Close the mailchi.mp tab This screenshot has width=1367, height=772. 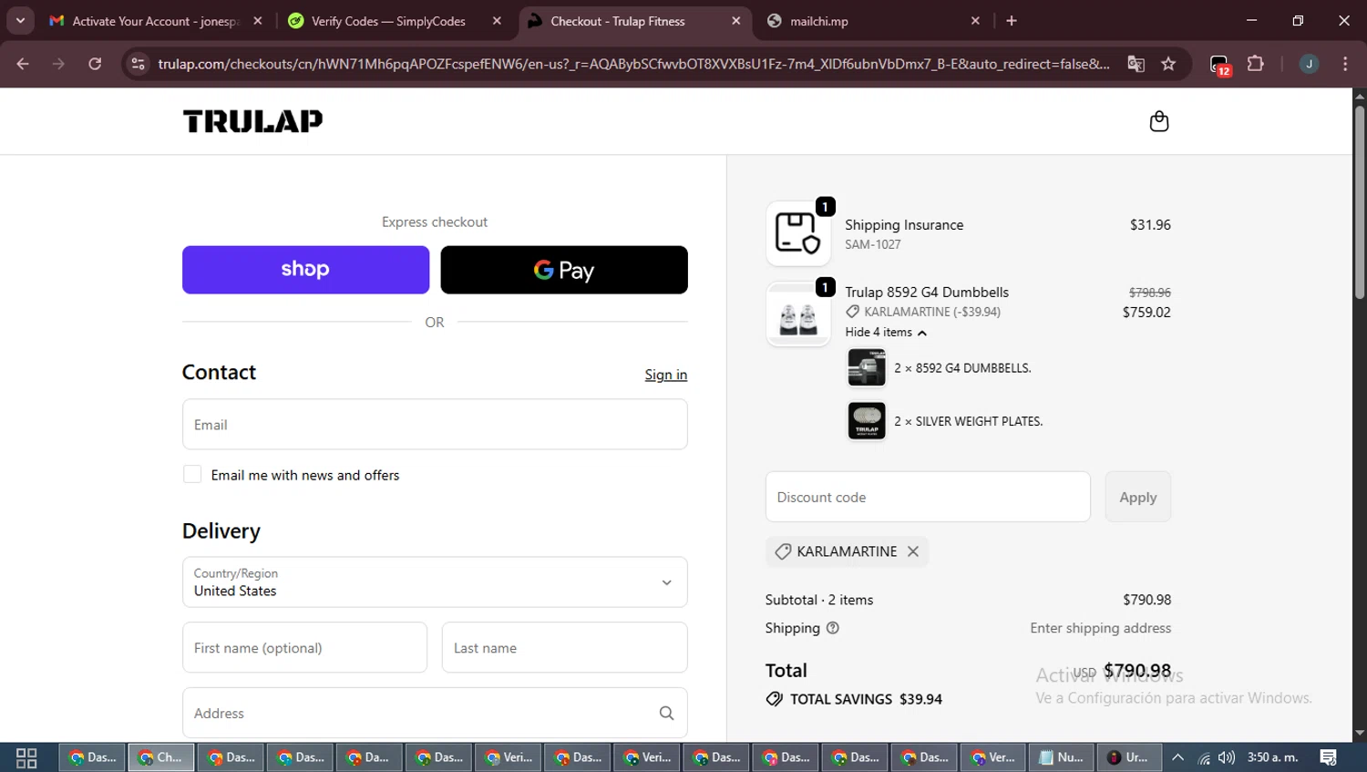click(975, 21)
